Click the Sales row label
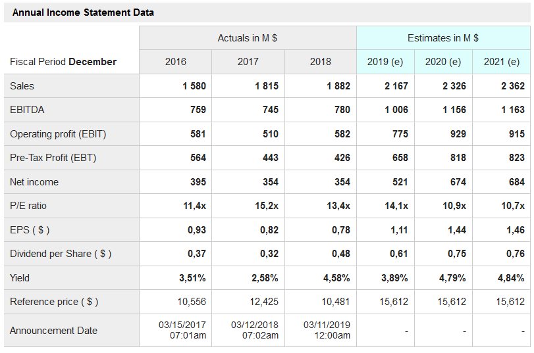This screenshot has height=353, width=534. (22, 86)
